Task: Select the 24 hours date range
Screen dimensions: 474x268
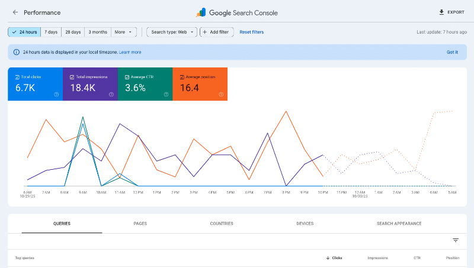Action: (24, 32)
